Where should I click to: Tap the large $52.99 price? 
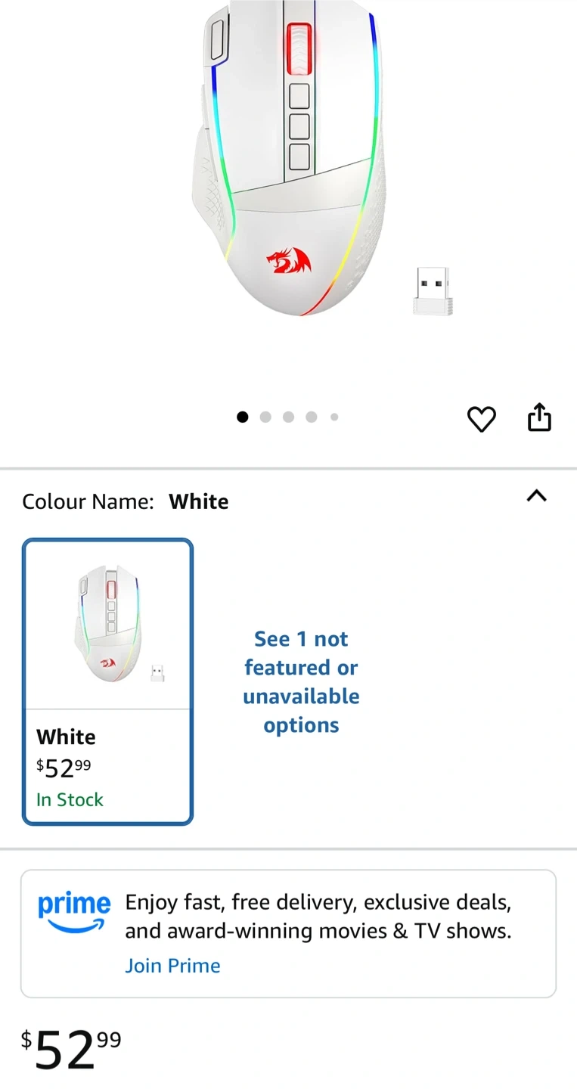coord(71,1050)
